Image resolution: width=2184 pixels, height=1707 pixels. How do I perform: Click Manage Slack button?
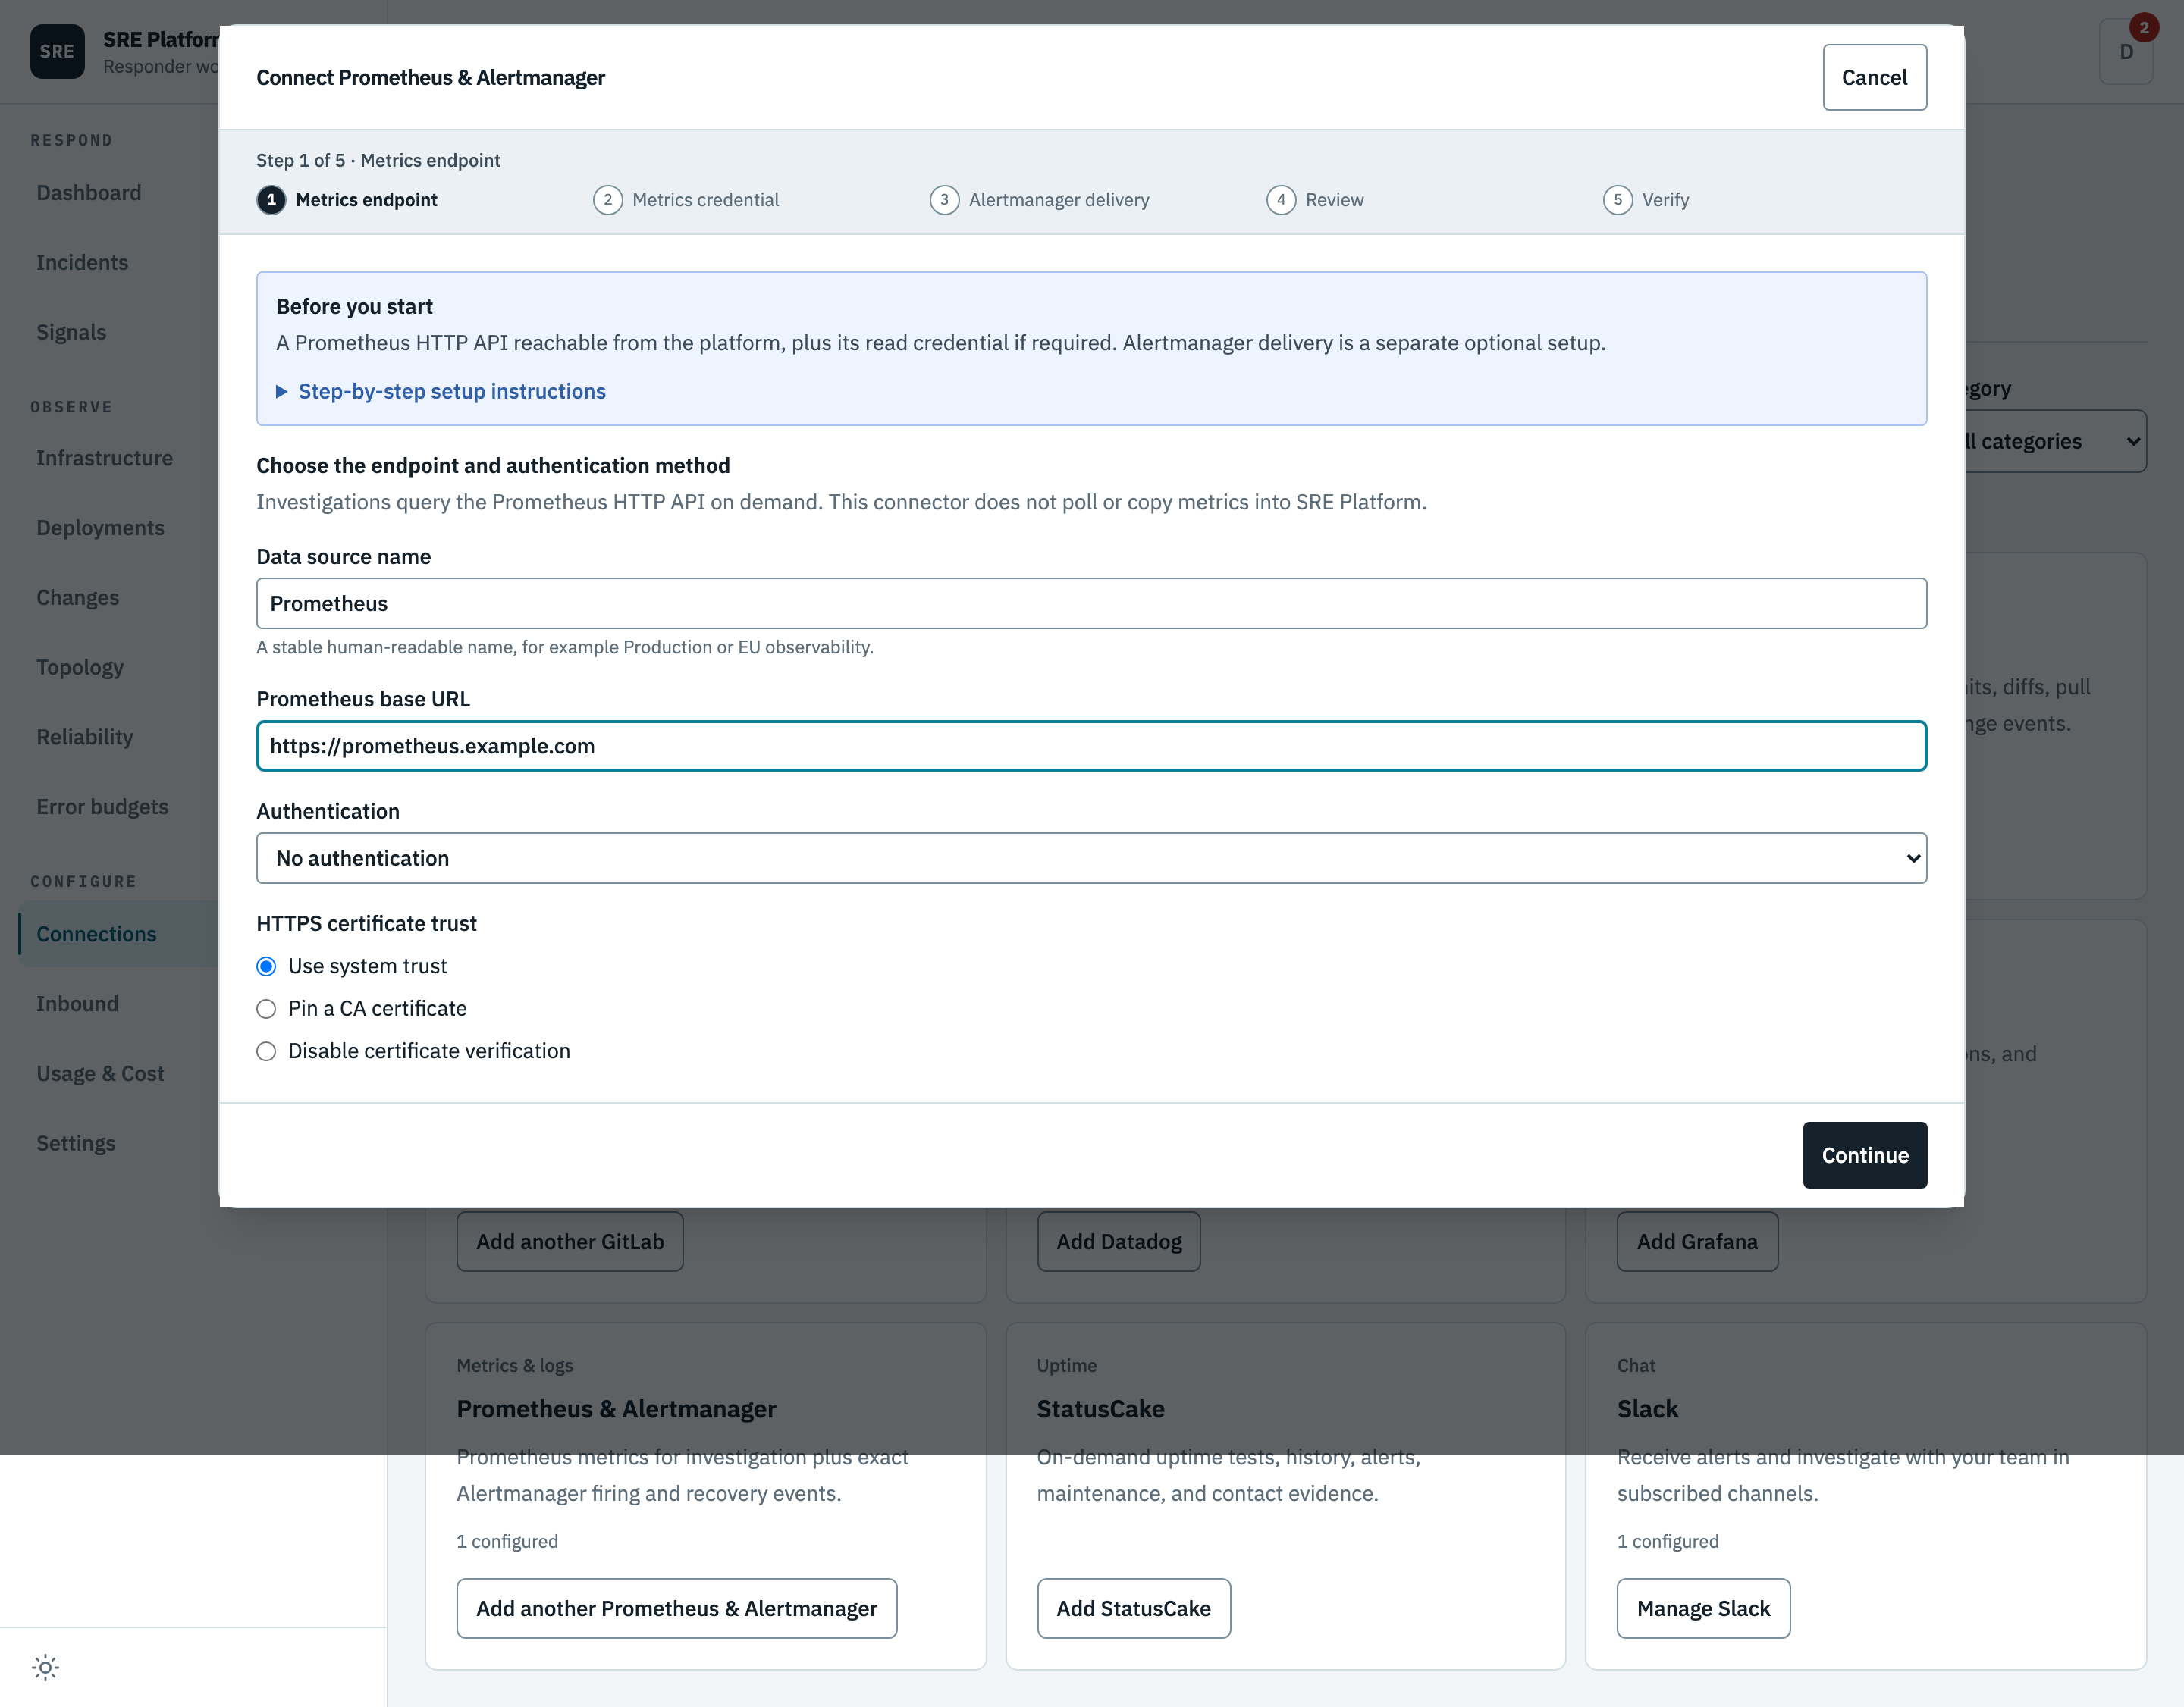coord(1703,1609)
